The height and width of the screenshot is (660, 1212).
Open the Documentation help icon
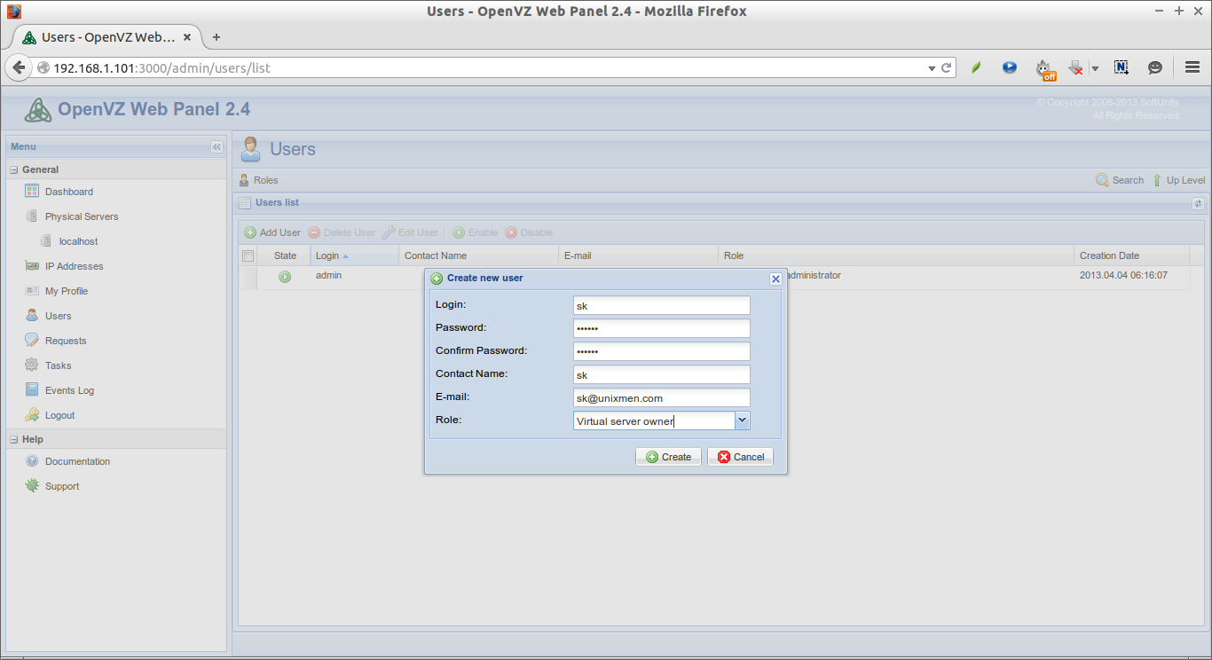[32, 461]
